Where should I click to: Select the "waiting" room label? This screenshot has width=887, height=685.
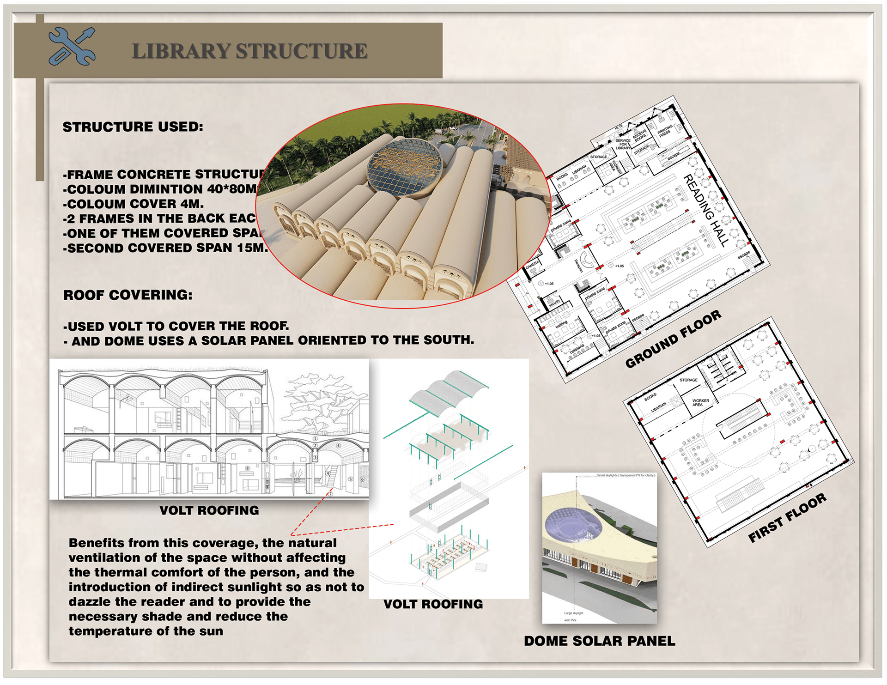coord(561,325)
